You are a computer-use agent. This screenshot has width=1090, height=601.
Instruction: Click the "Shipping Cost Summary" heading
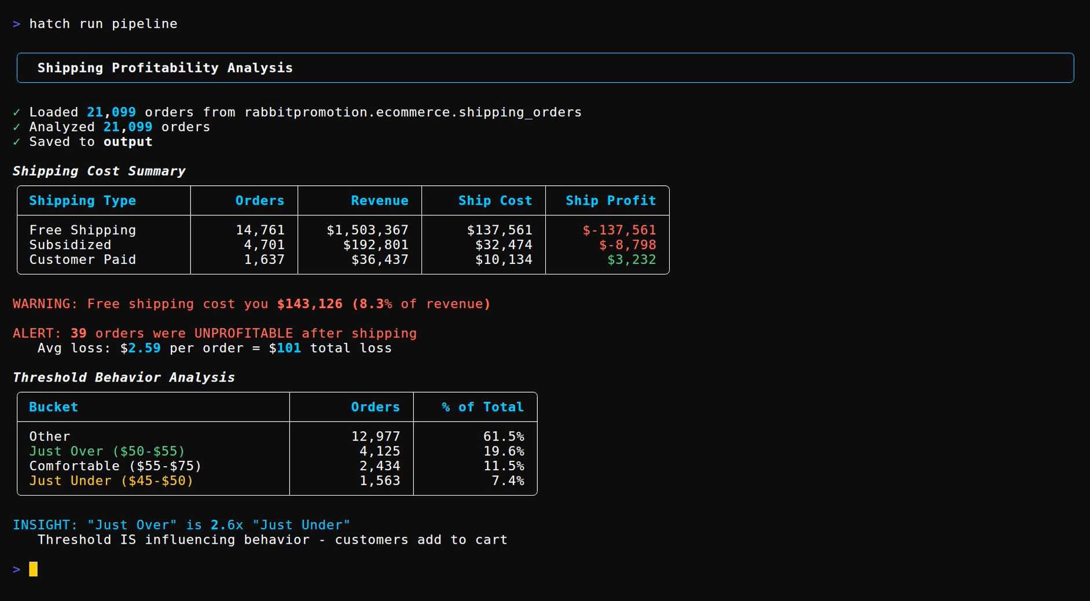[100, 171]
